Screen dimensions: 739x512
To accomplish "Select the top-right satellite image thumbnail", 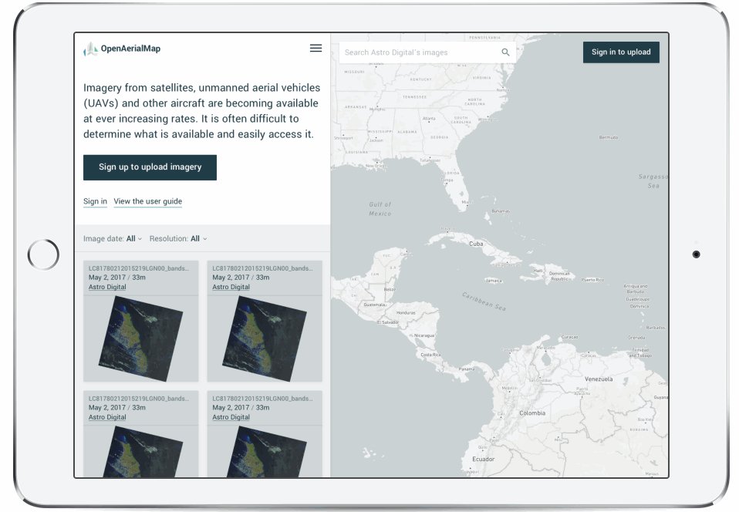I will pos(263,338).
